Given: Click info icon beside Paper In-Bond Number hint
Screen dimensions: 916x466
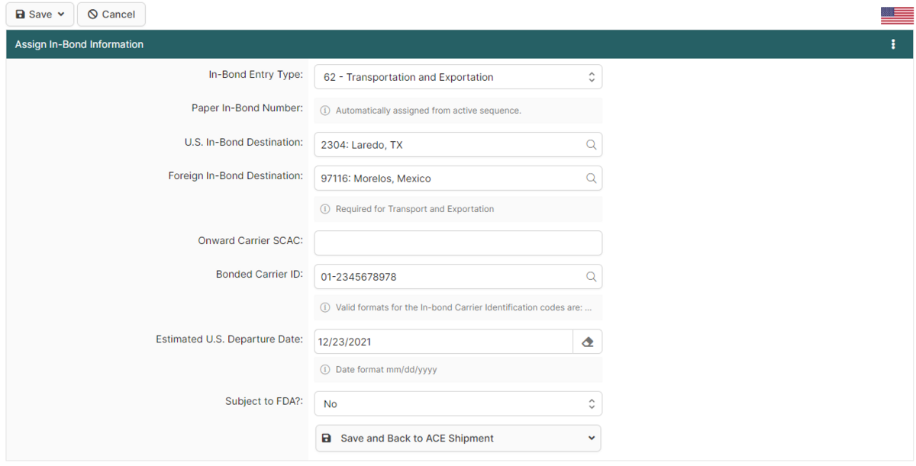Looking at the screenshot, I should (x=325, y=111).
